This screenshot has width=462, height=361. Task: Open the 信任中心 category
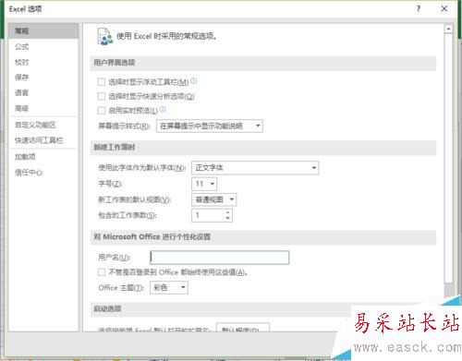pyautogui.click(x=43, y=173)
